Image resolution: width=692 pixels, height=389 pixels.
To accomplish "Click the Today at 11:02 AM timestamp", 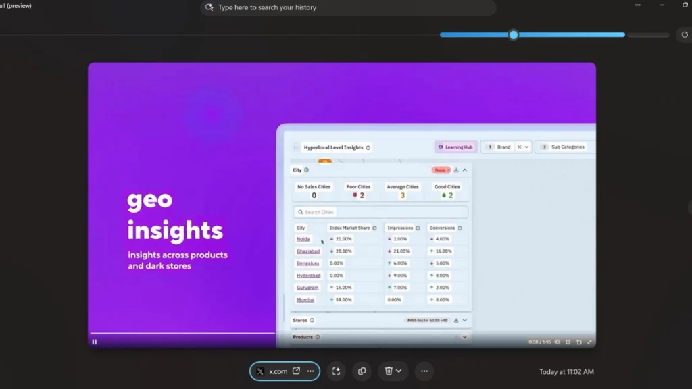I will coord(567,372).
